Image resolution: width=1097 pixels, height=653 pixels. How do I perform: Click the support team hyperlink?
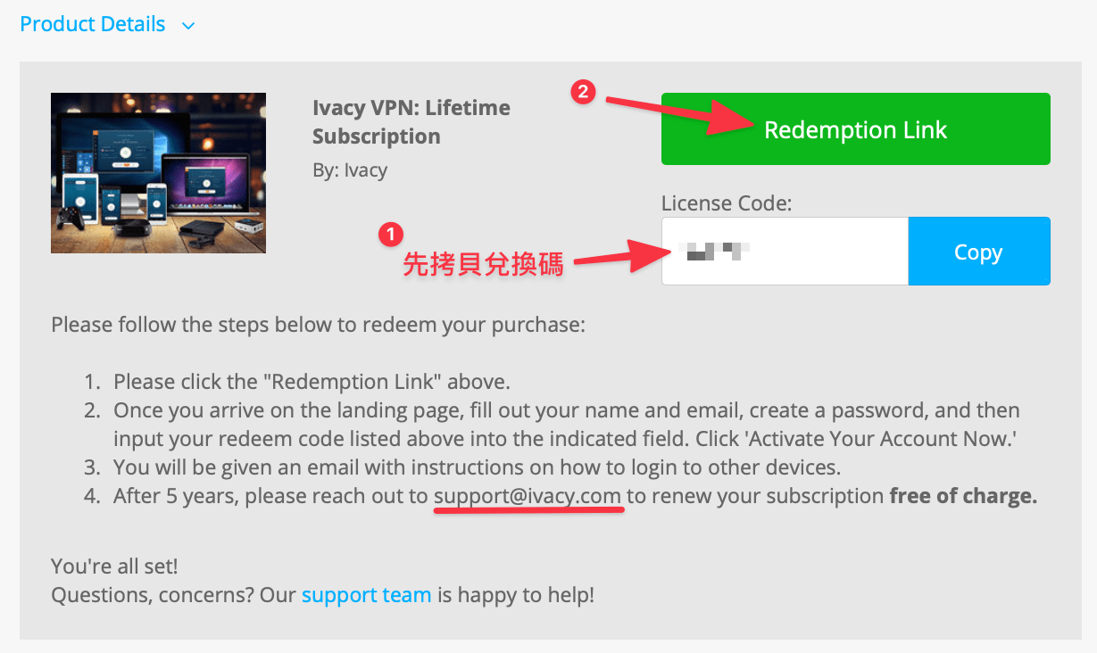pyautogui.click(x=366, y=594)
